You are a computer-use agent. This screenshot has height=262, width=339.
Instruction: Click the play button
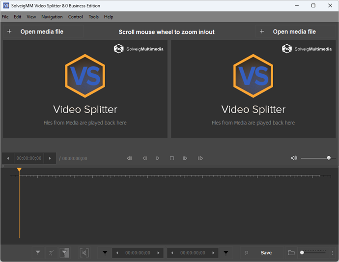point(158,158)
